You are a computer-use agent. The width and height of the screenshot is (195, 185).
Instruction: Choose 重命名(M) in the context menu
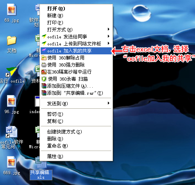tap(76, 146)
